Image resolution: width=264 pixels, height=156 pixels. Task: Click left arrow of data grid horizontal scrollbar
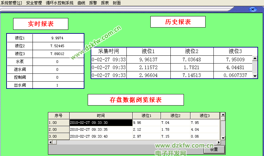[x=51, y=142]
